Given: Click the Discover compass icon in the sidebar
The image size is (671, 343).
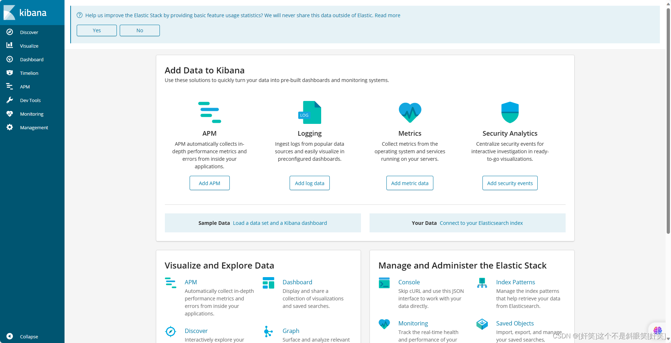Looking at the screenshot, I should [x=10, y=32].
